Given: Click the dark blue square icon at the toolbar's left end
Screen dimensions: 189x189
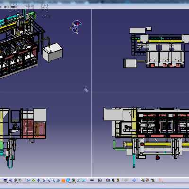Looking at the screenshot, I should coord(5,180).
